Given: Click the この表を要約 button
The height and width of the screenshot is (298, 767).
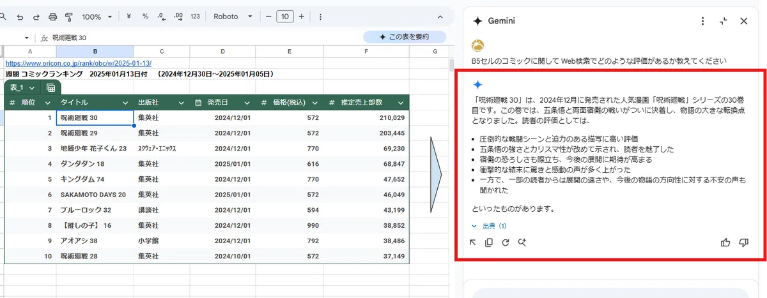Looking at the screenshot, I should pos(405,36).
